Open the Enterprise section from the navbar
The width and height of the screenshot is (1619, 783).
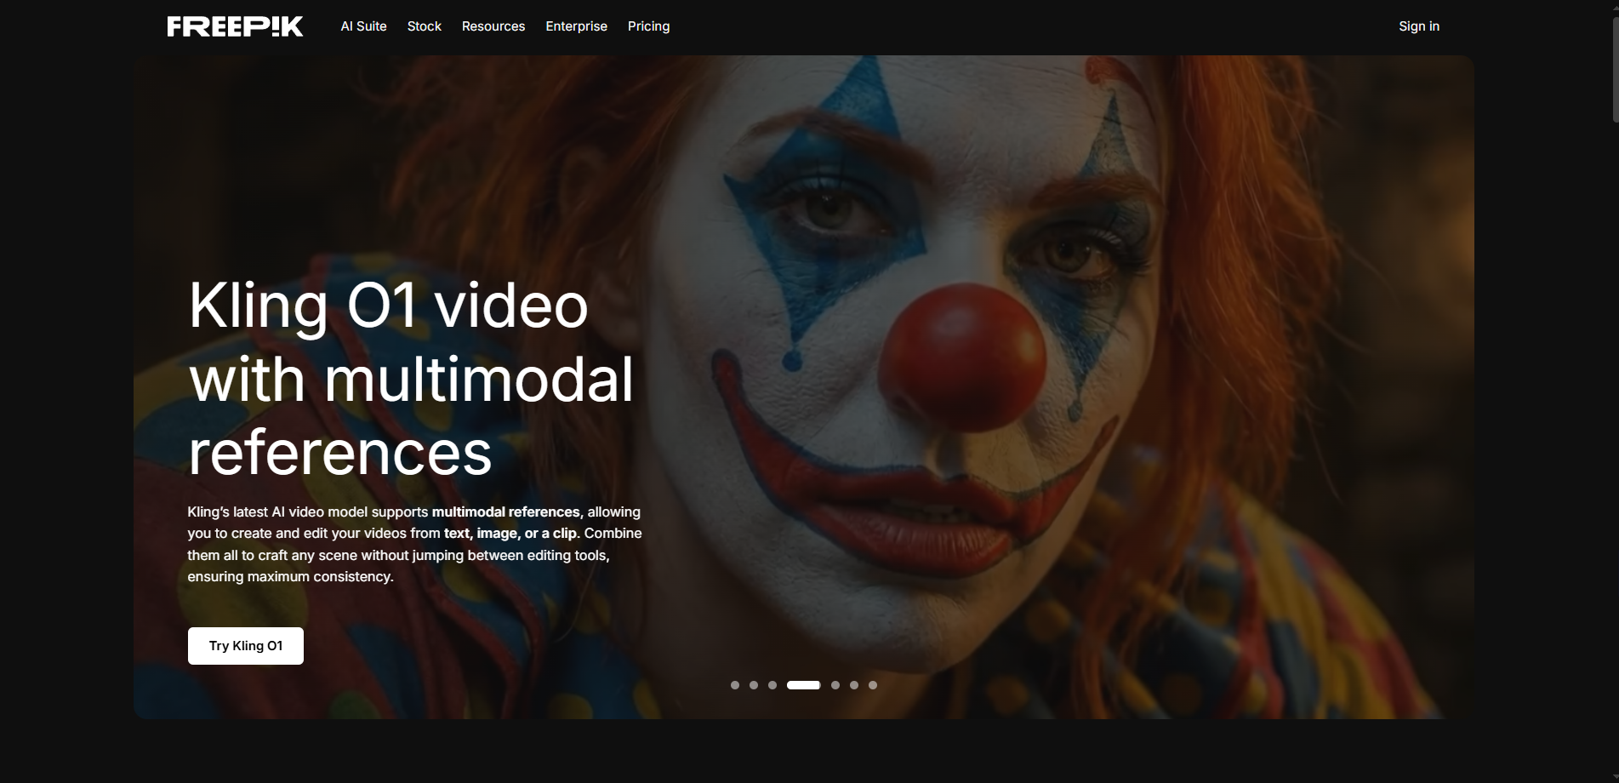pos(576,26)
